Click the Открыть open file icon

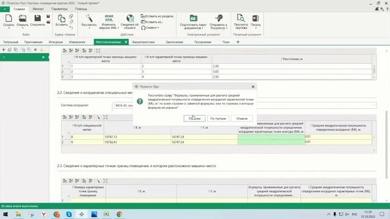(x=23, y=18)
